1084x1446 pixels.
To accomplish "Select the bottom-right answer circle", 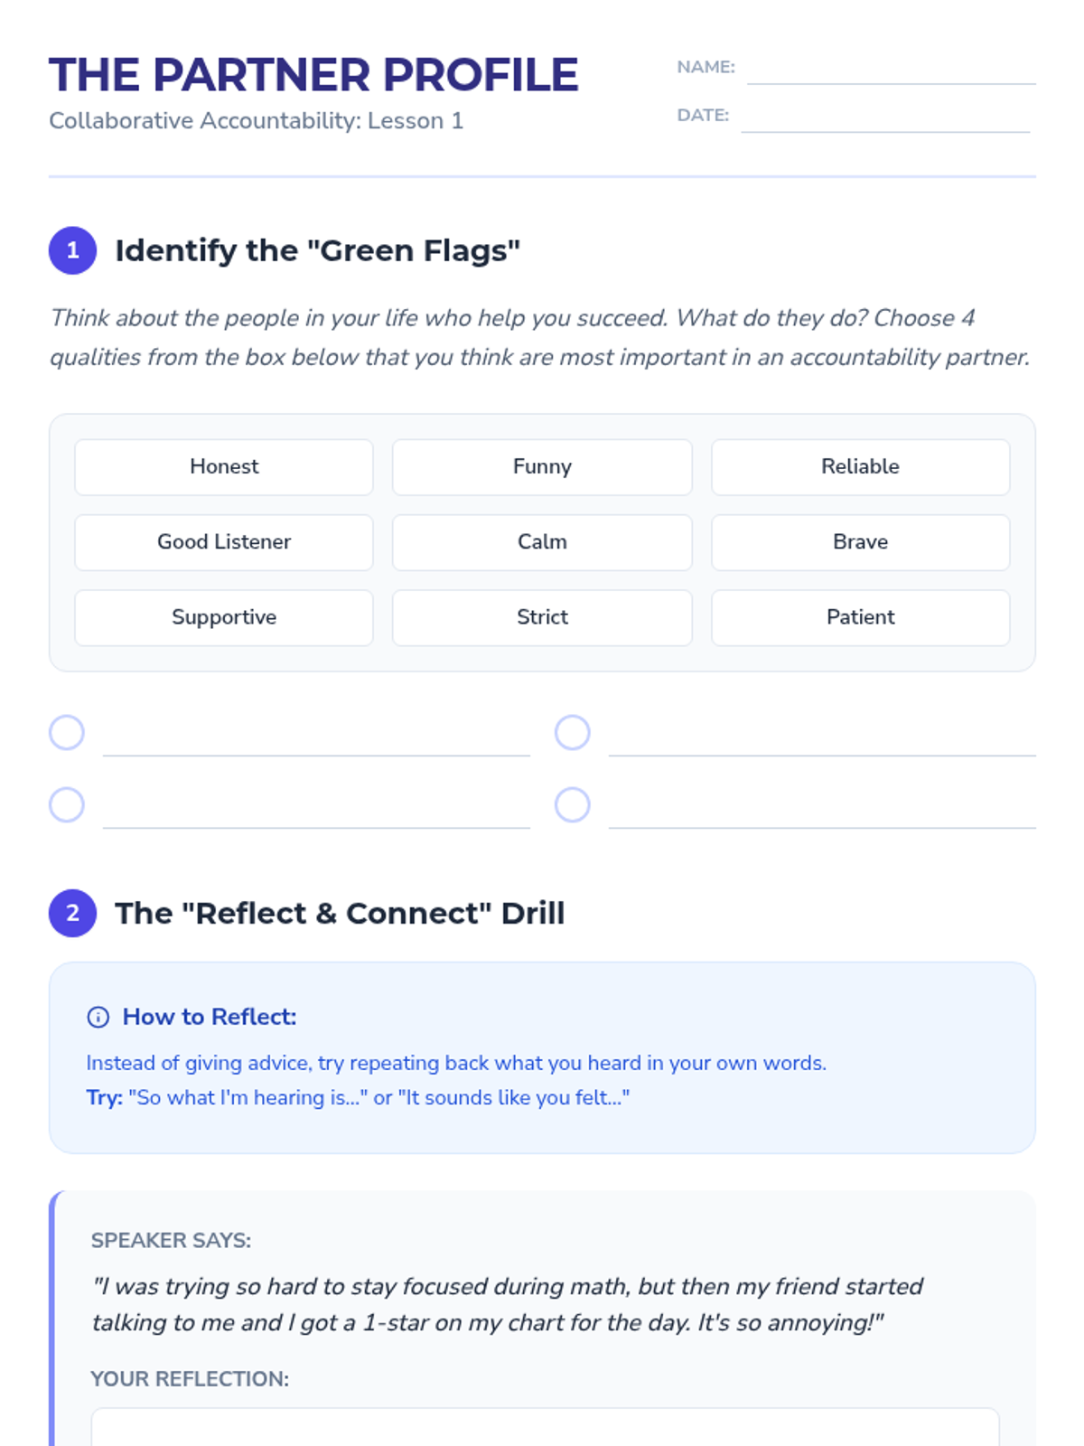I will coord(573,804).
